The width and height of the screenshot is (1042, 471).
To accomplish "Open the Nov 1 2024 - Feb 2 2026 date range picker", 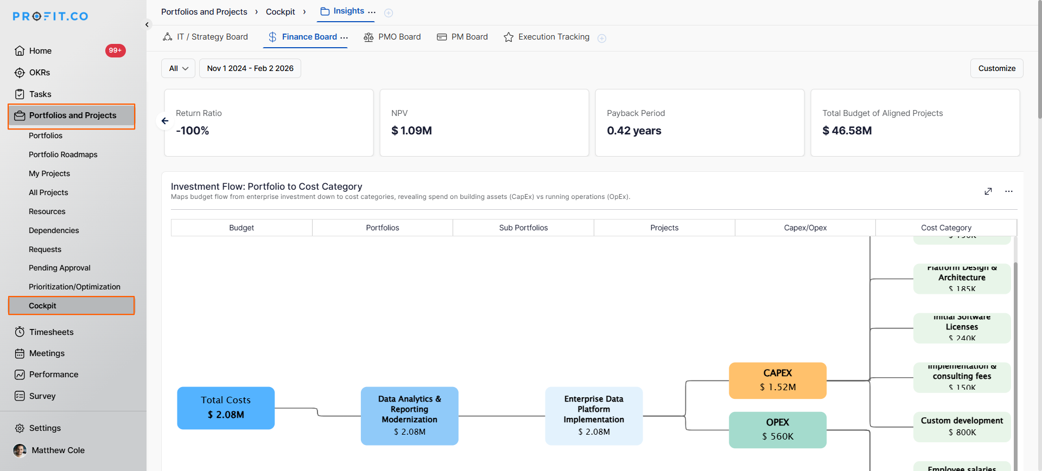I will (x=250, y=68).
